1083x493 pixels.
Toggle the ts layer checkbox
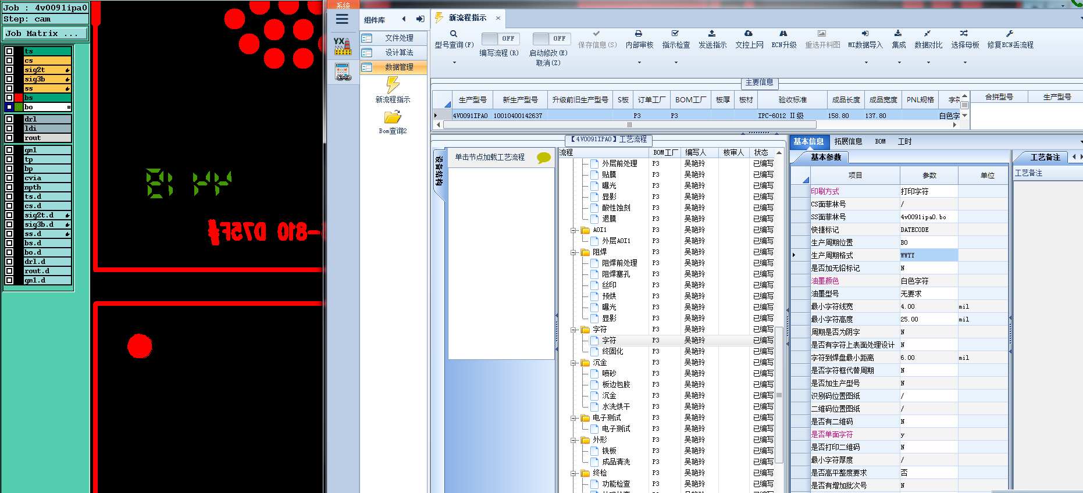point(9,51)
